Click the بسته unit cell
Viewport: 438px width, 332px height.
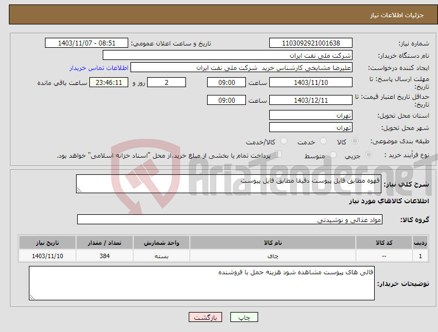click(162, 256)
